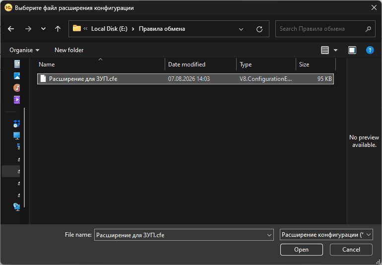Click Правила обмена breadcrumb segment

tap(162, 29)
